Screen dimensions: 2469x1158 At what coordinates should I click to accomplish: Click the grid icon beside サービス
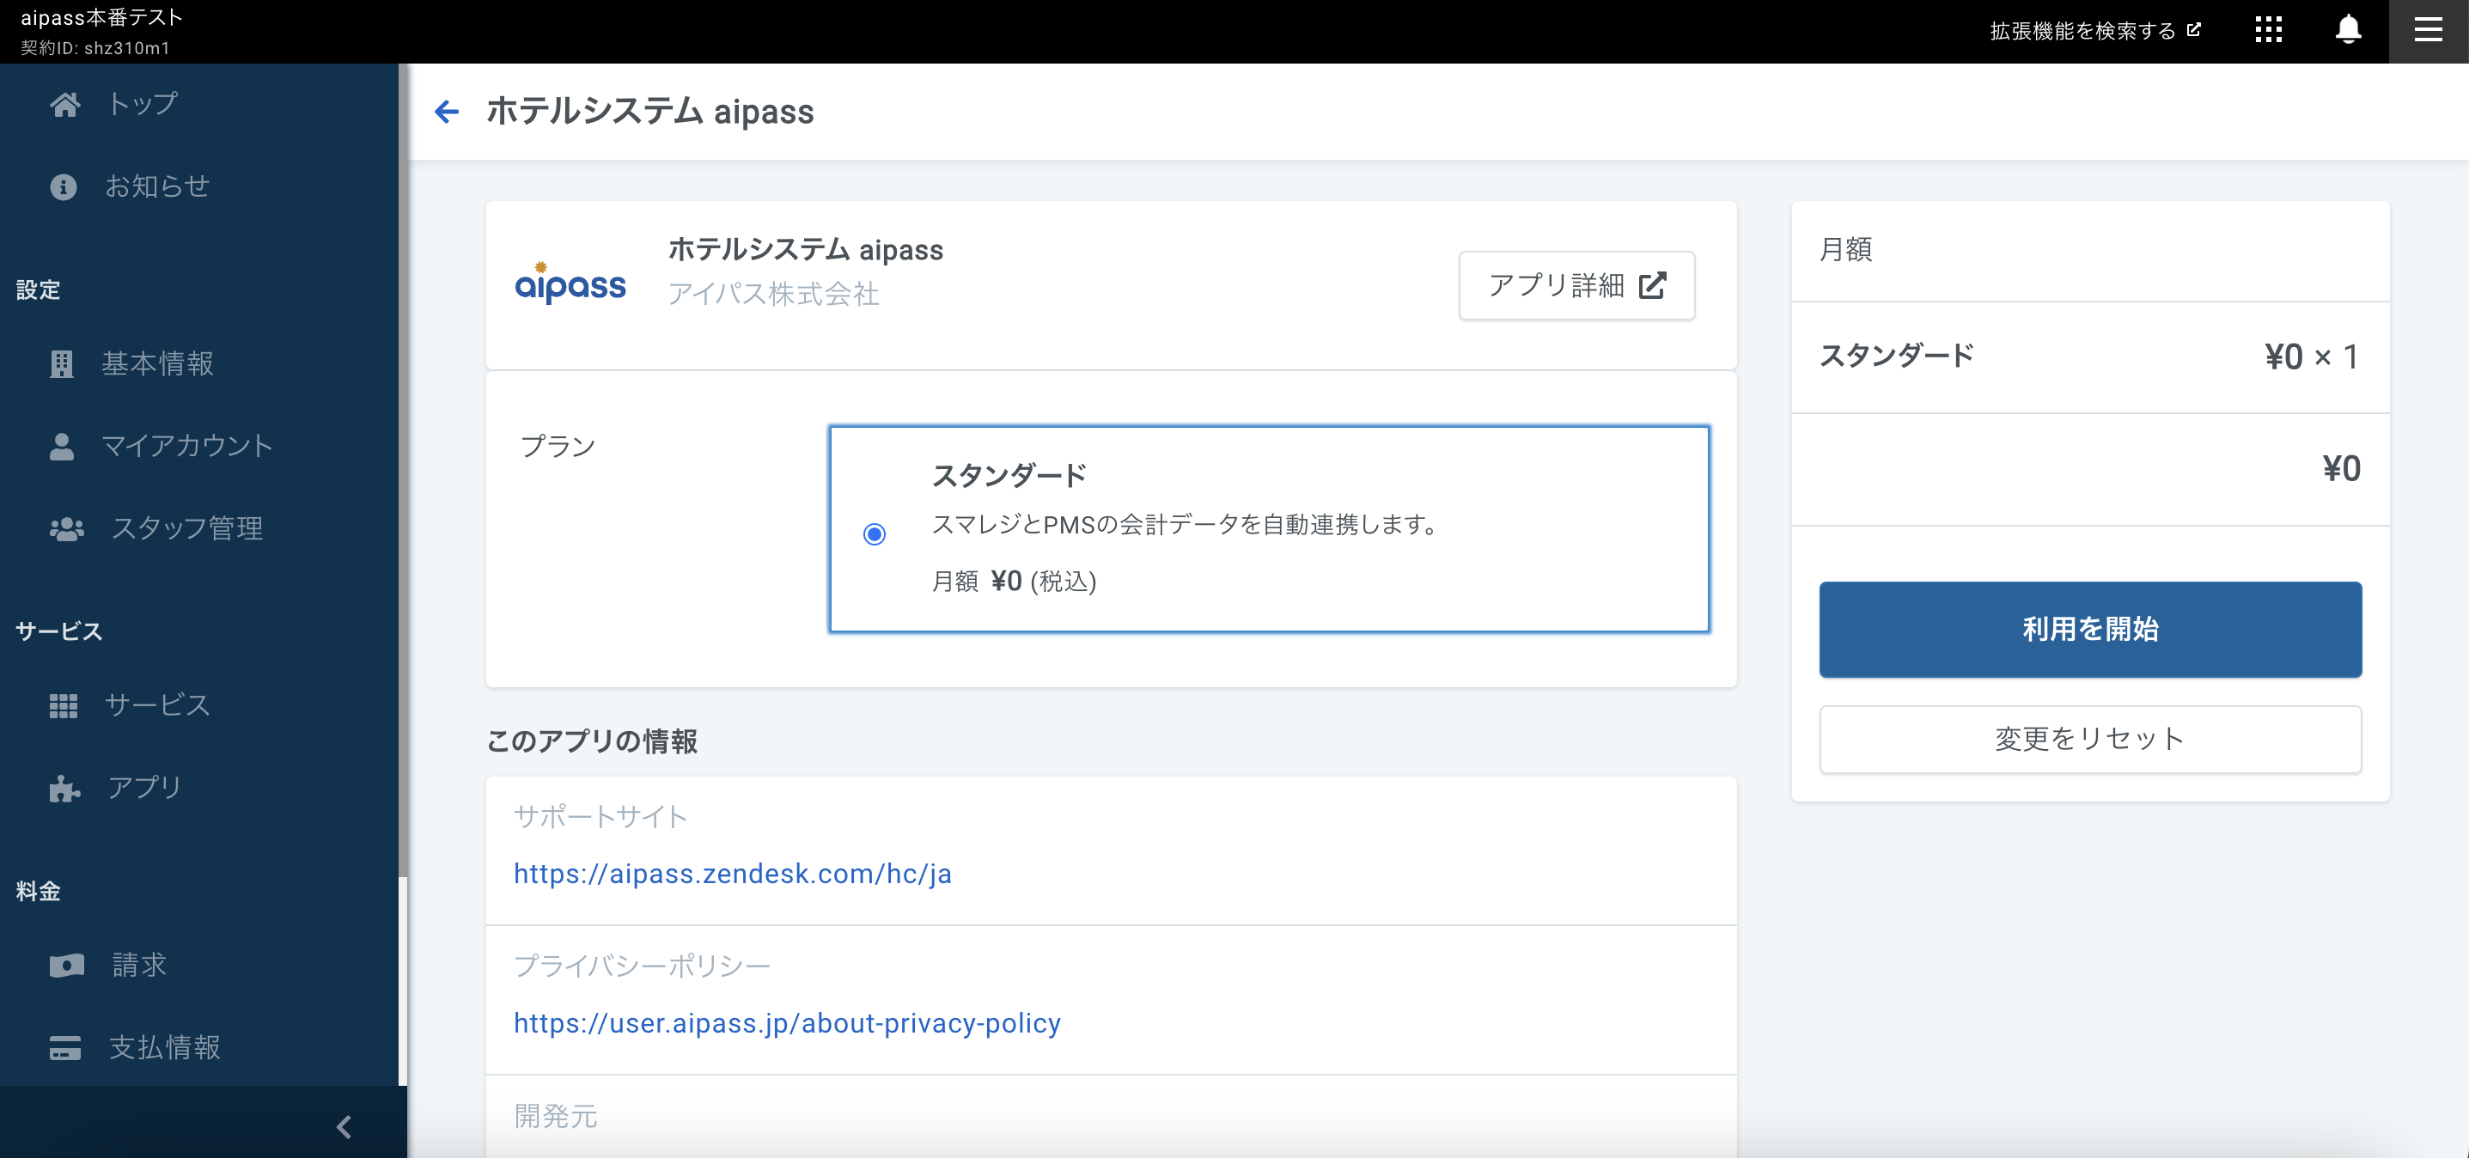64,705
